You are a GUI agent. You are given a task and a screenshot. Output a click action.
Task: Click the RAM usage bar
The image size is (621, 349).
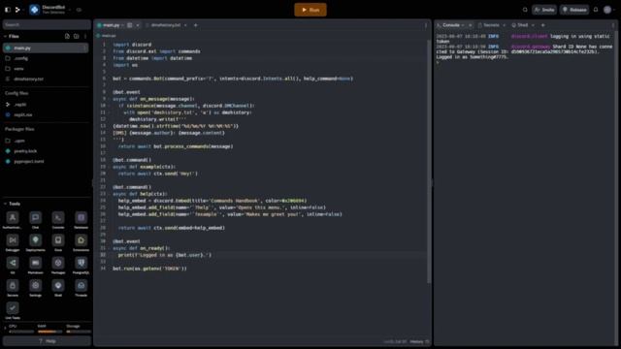(x=49, y=332)
